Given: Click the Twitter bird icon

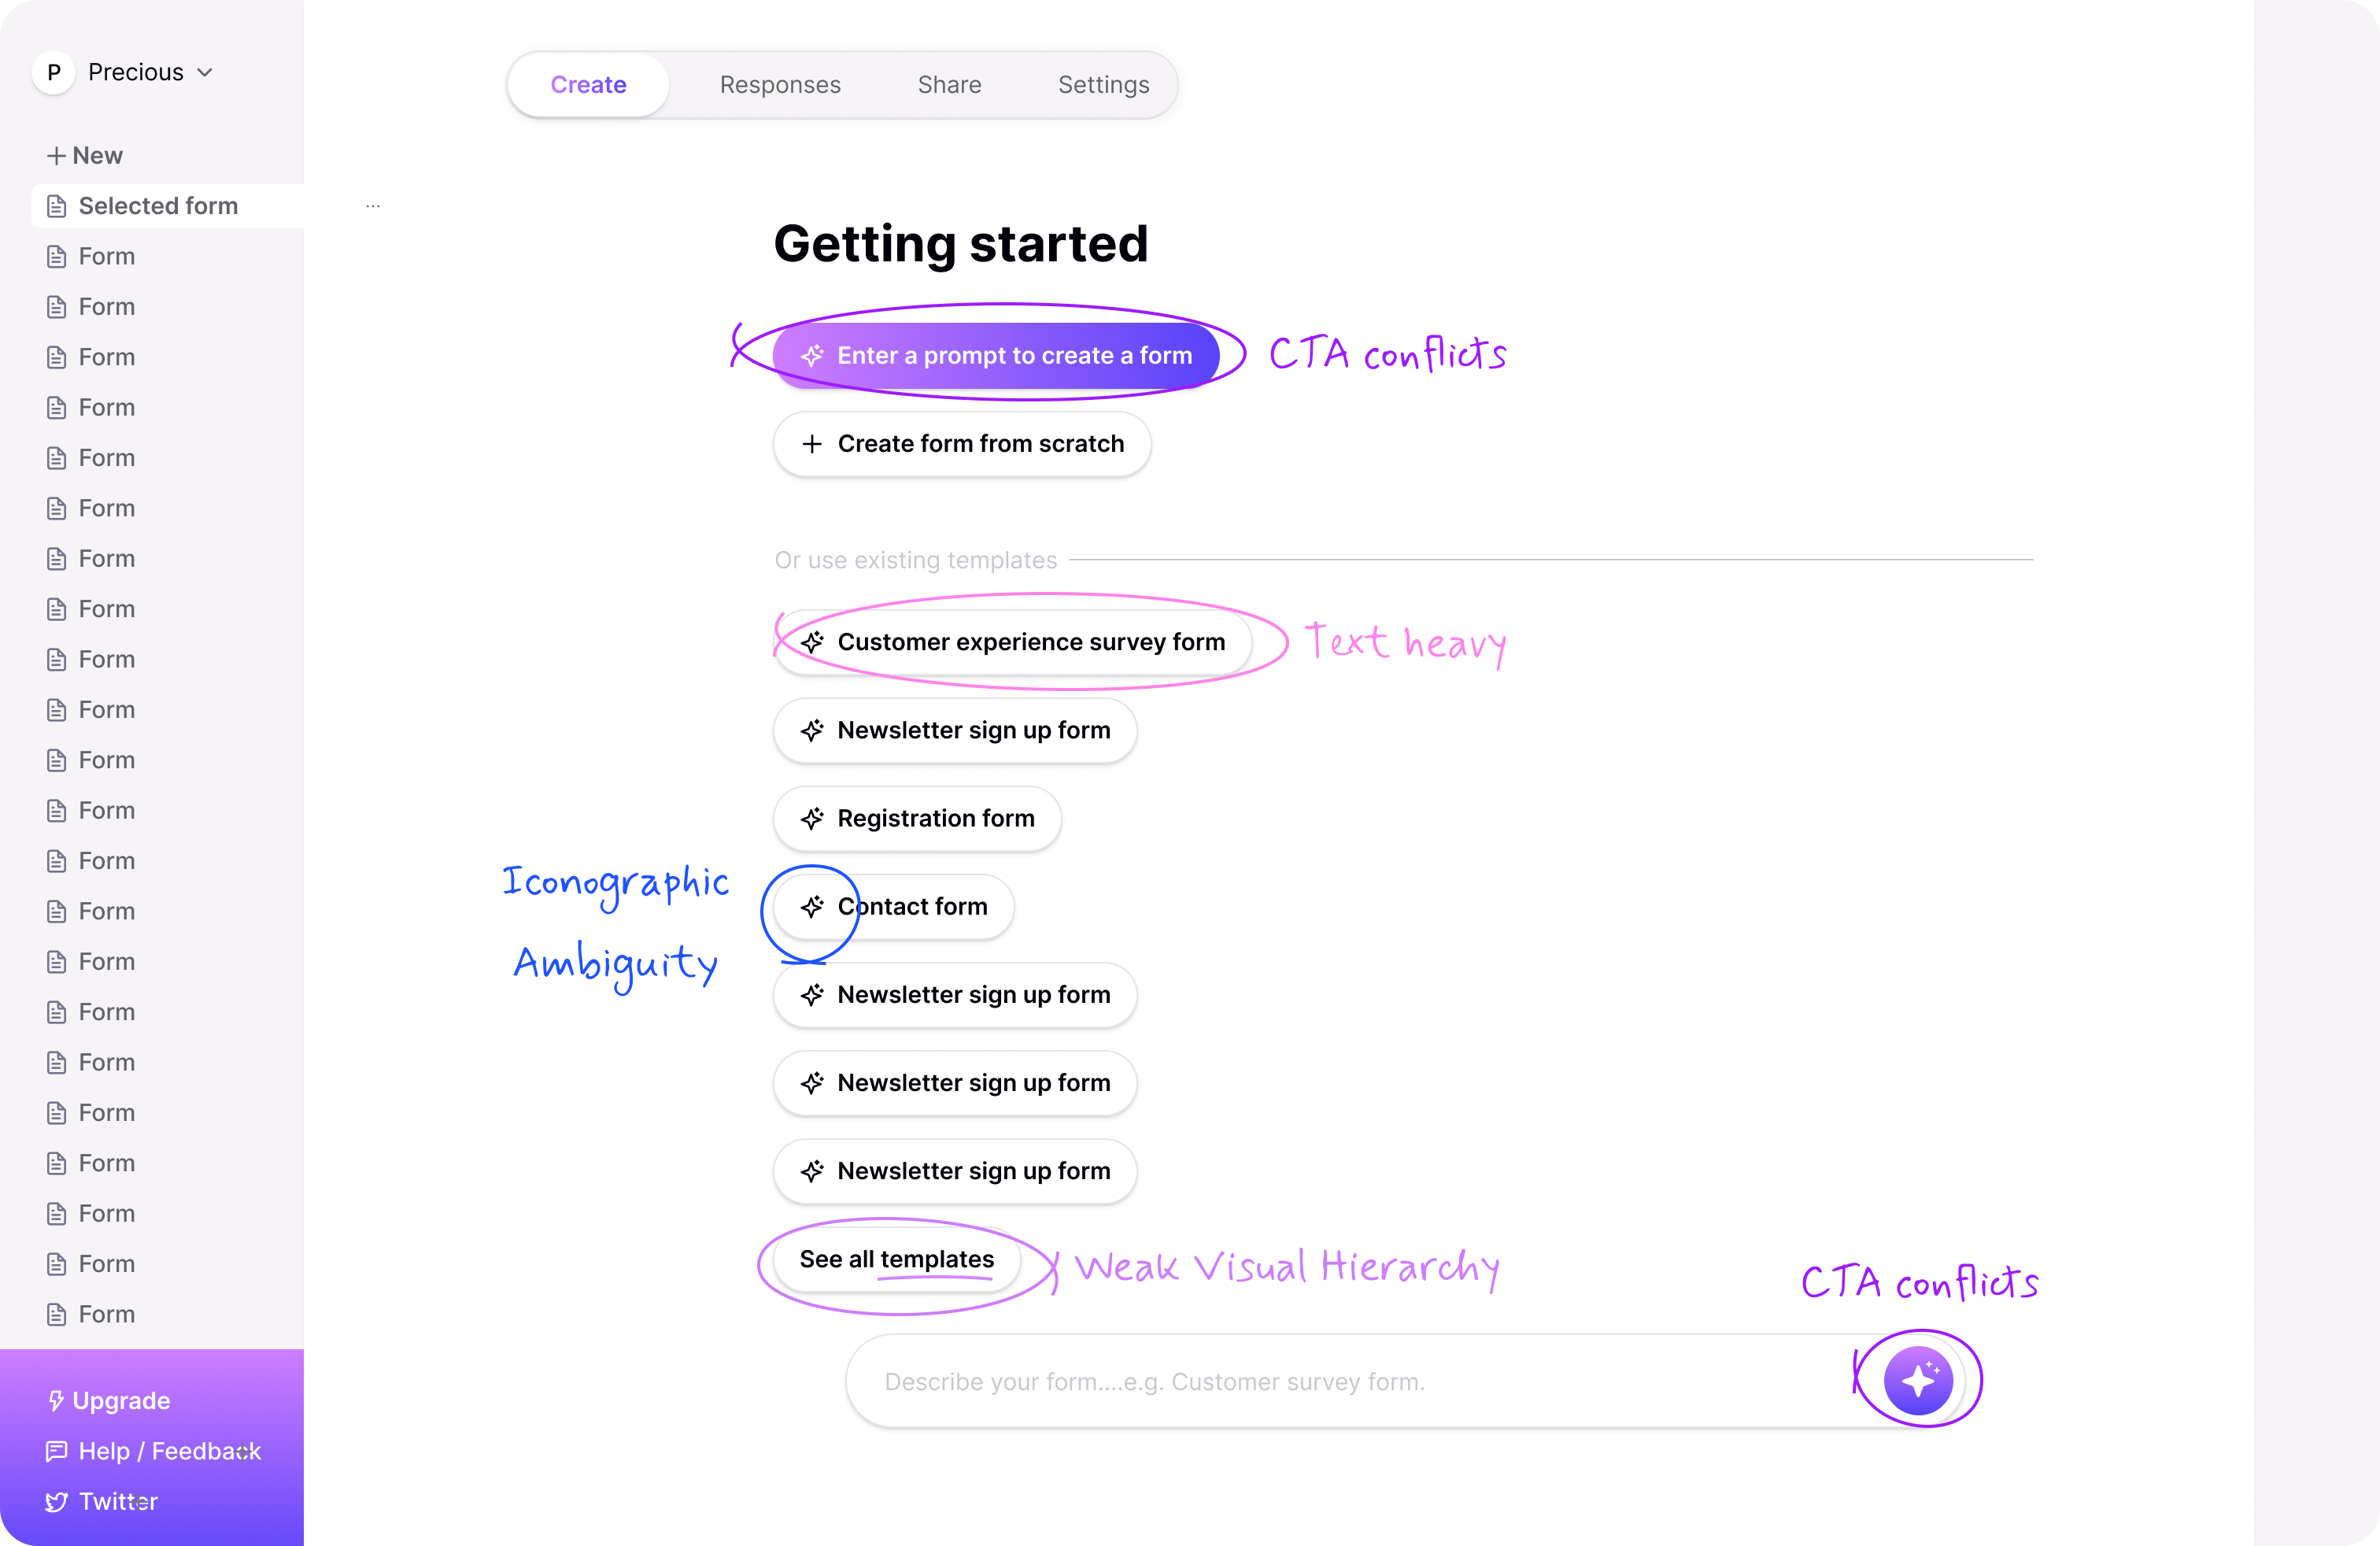Looking at the screenshot, I should tap(57, 1501).
